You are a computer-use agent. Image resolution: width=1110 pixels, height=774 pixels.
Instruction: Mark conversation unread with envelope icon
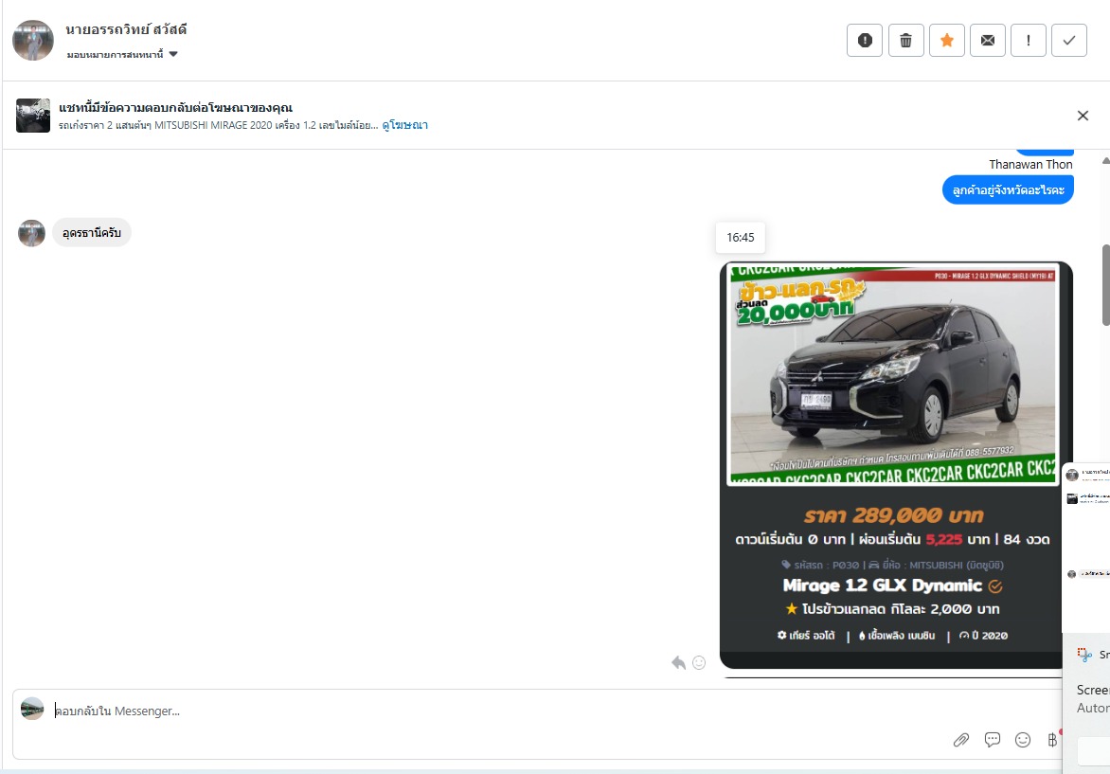pyautogui.click(x=988, y=41)
